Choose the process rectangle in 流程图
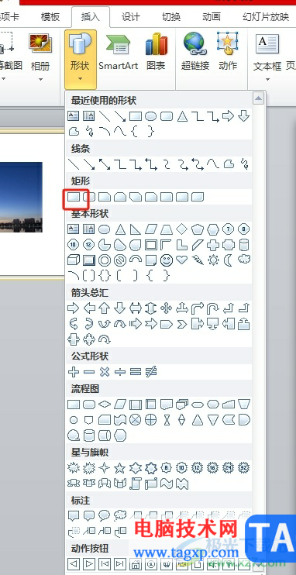Viewport: 296px width, 575px height. click(74, 405)
